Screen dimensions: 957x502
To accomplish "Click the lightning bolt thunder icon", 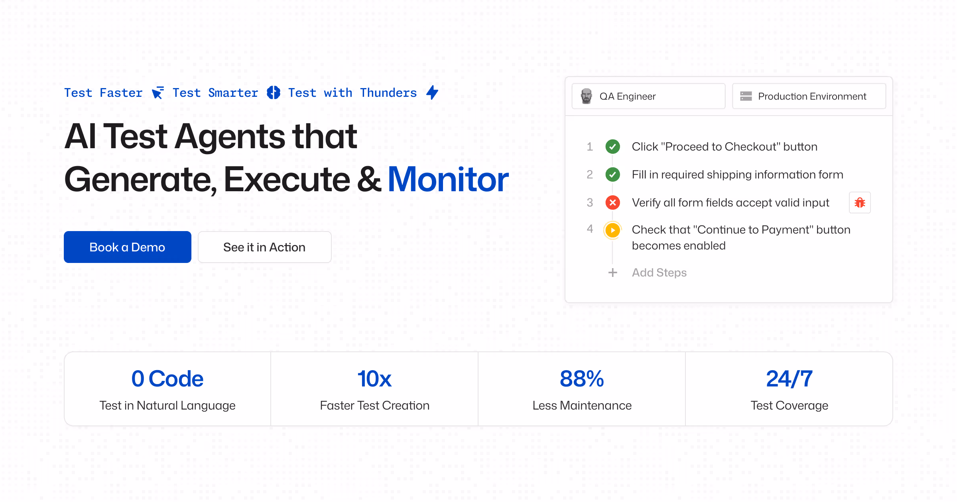I will 432,93.
